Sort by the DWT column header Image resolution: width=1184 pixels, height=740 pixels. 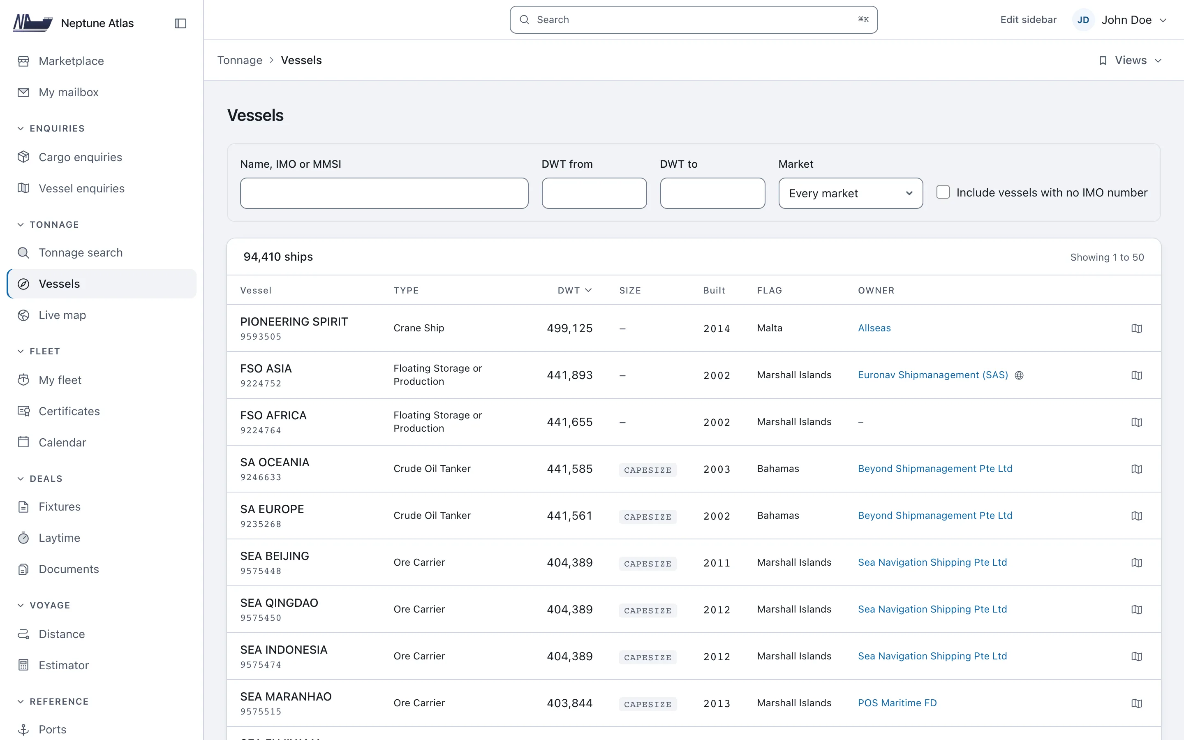(x=574, y=290)
